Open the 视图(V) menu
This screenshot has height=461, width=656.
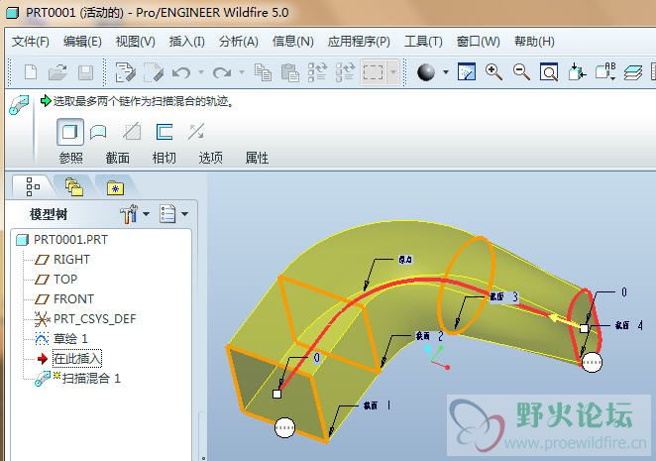[x=135, y=42]
